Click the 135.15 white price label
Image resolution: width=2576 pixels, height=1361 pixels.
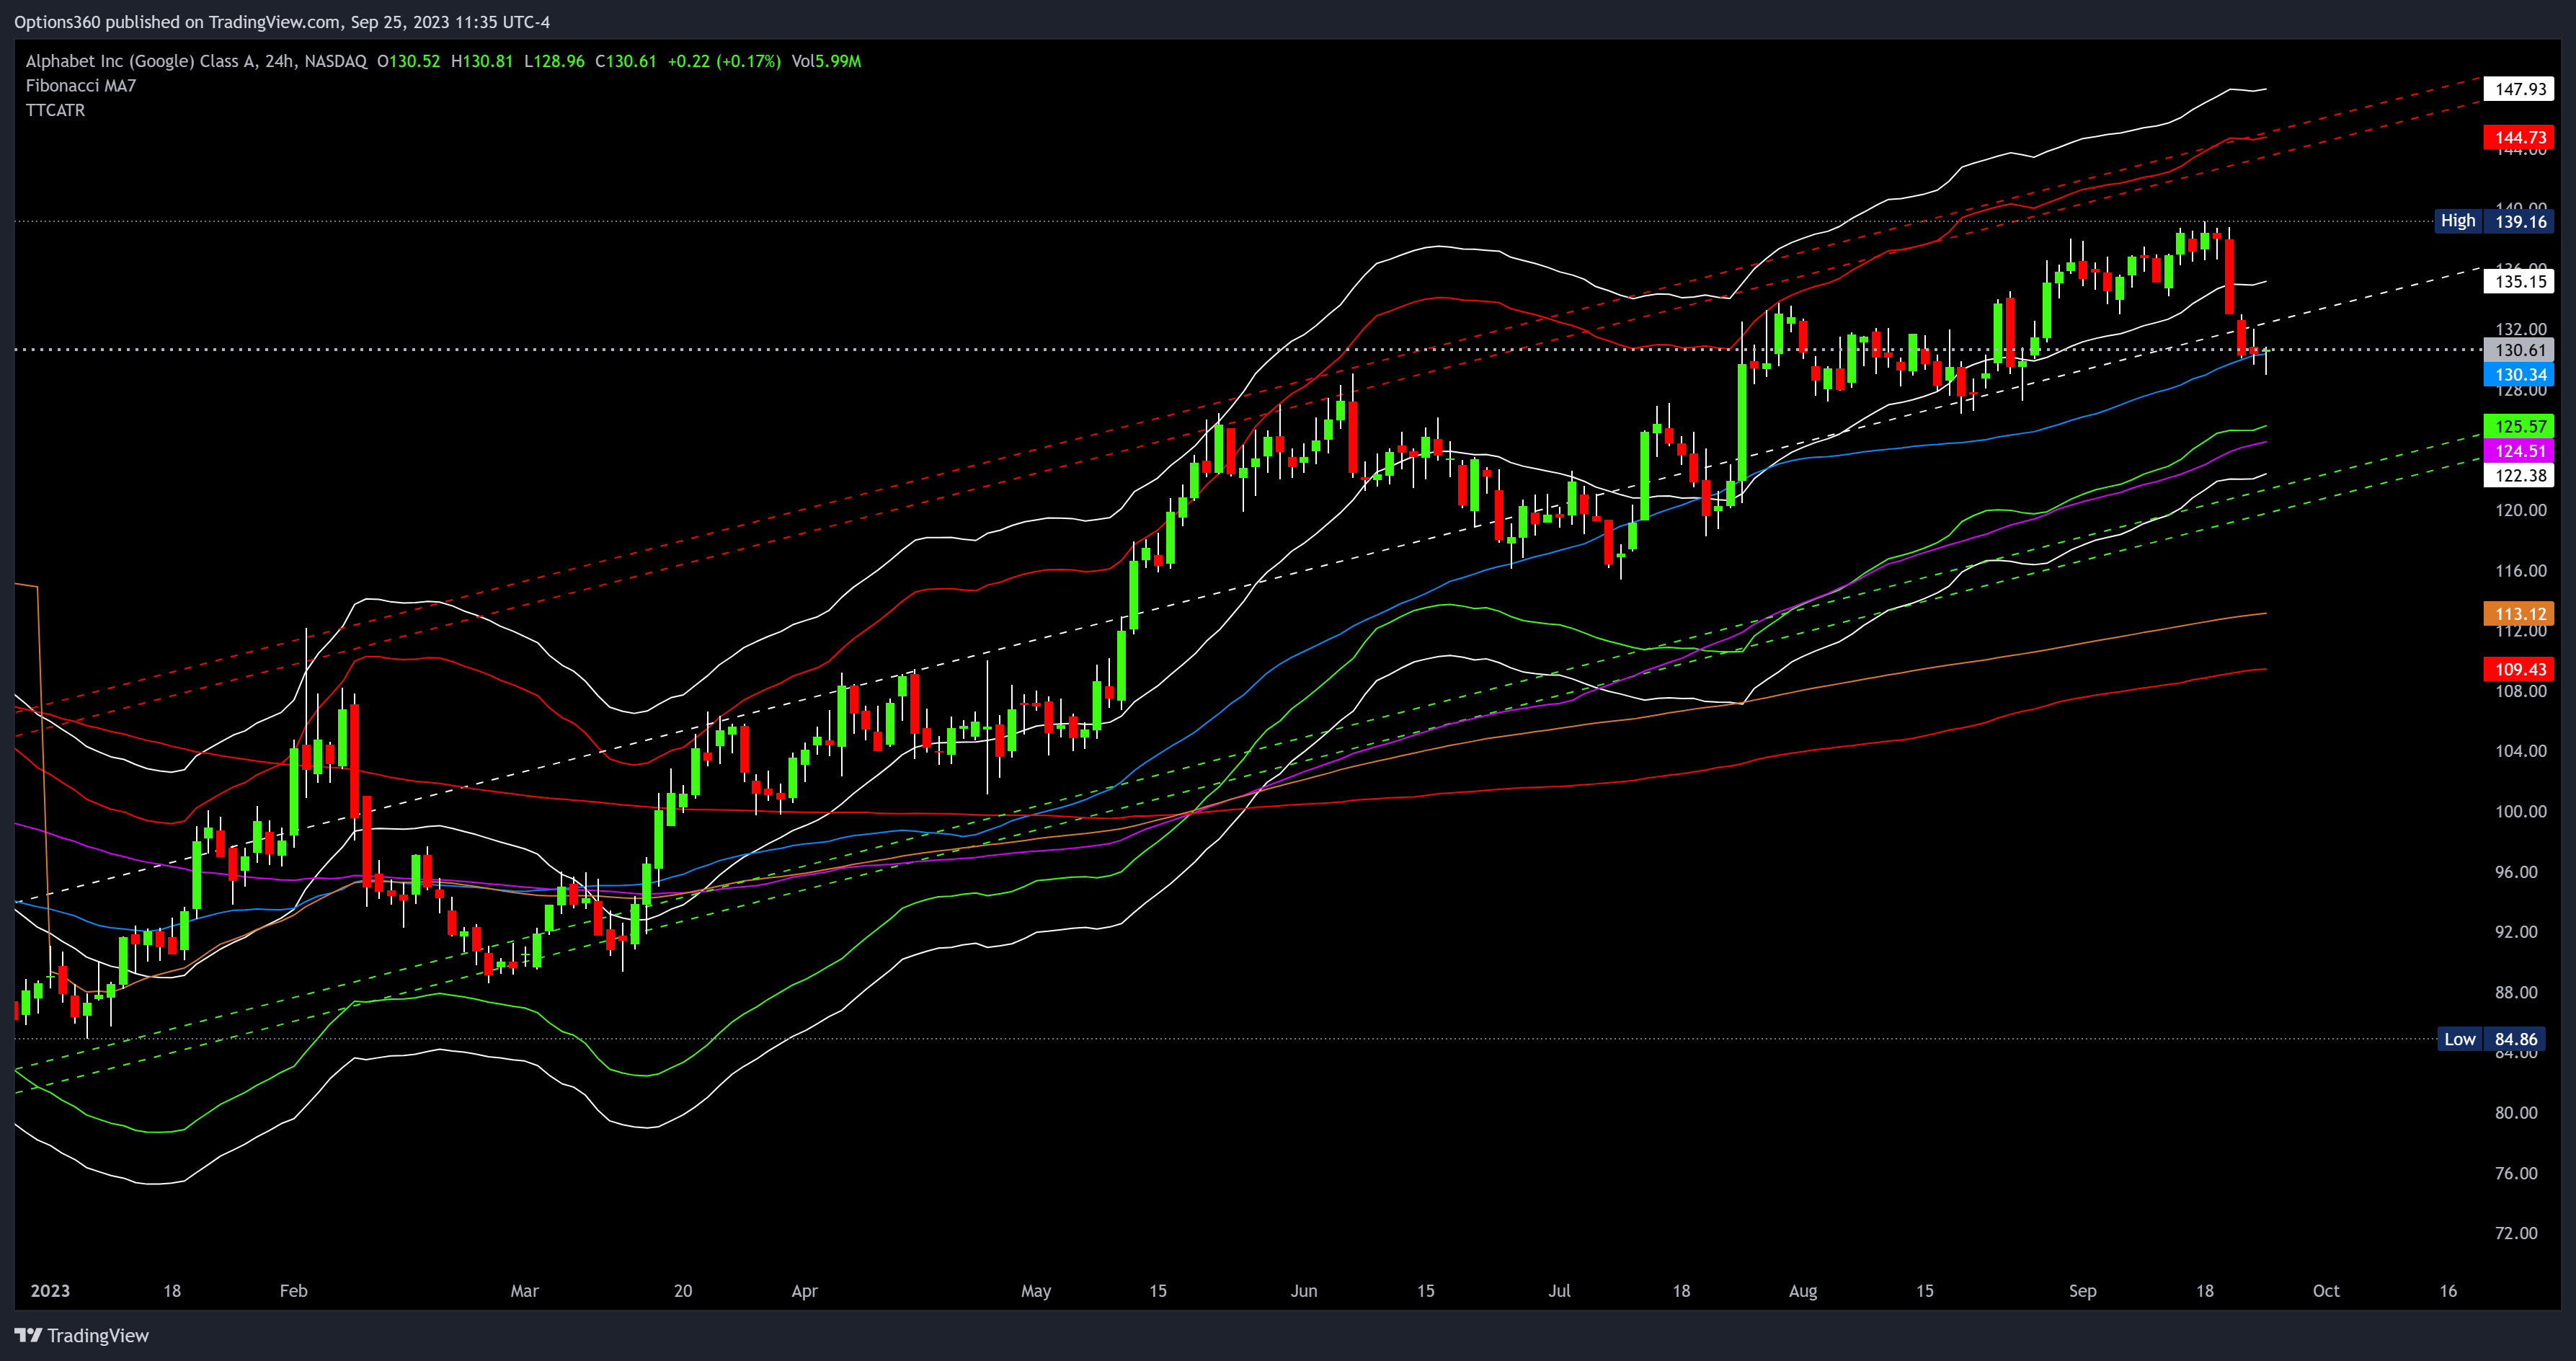point(2520,281)
